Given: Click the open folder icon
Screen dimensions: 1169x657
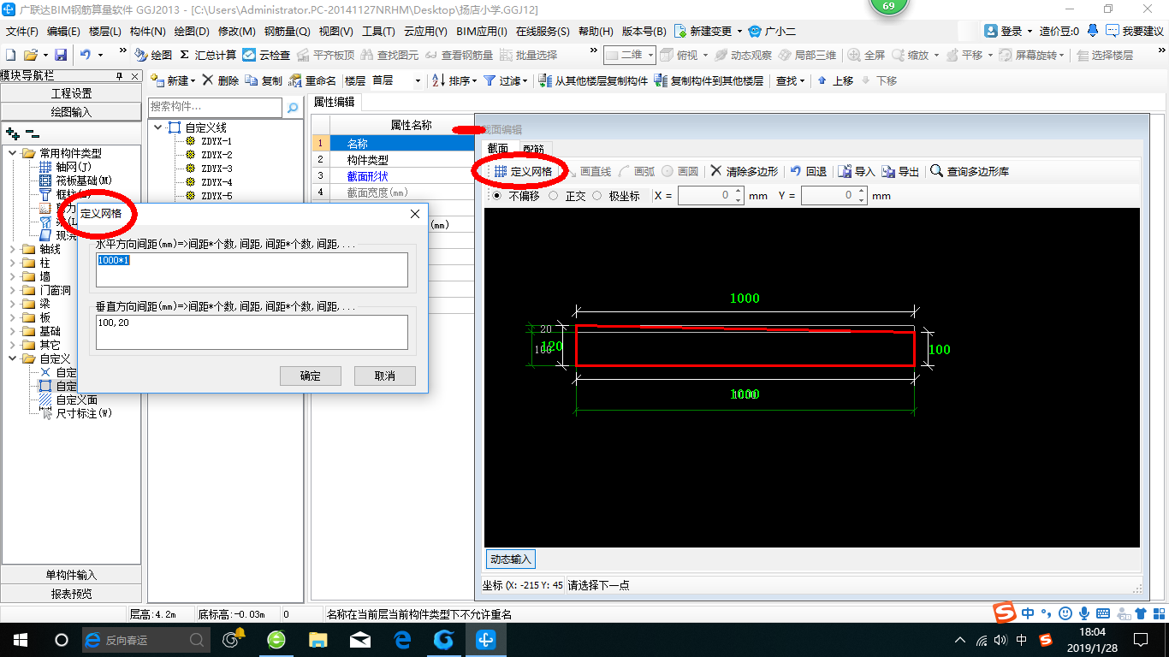Looking at the screenshot, I should [x=30, y=55].
